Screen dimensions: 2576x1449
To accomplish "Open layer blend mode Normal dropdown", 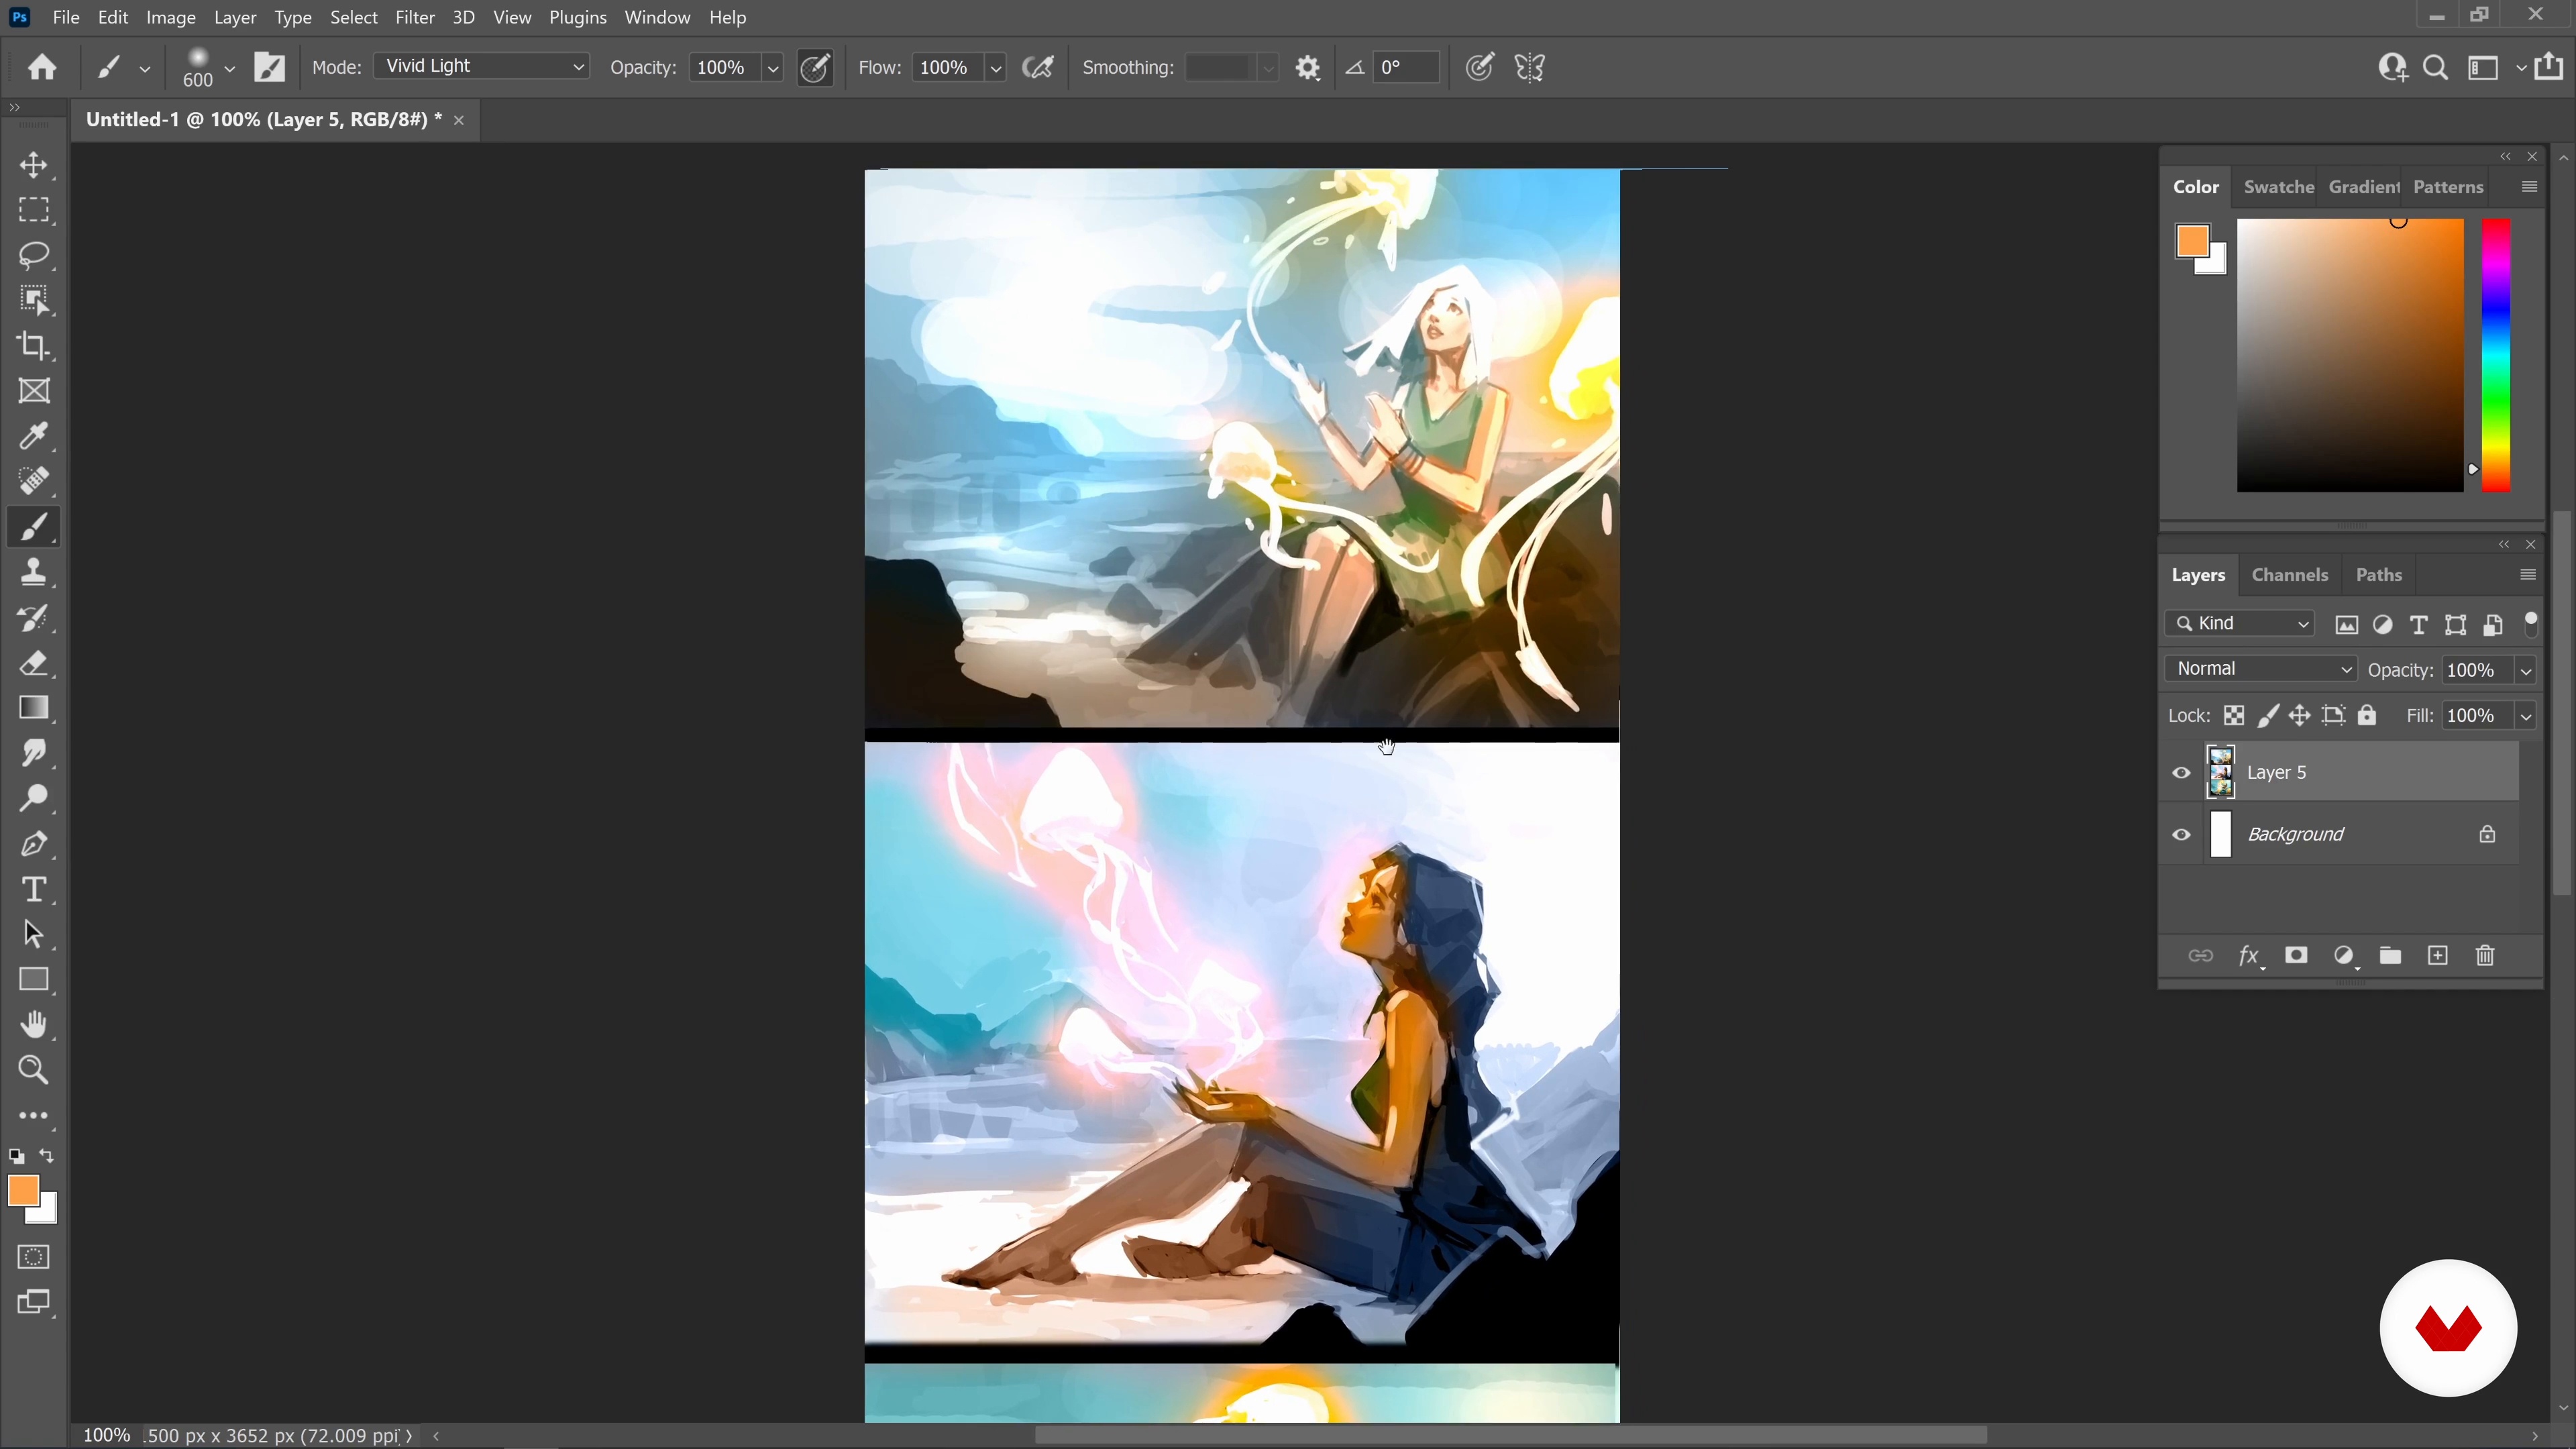I will (2261, 669).
